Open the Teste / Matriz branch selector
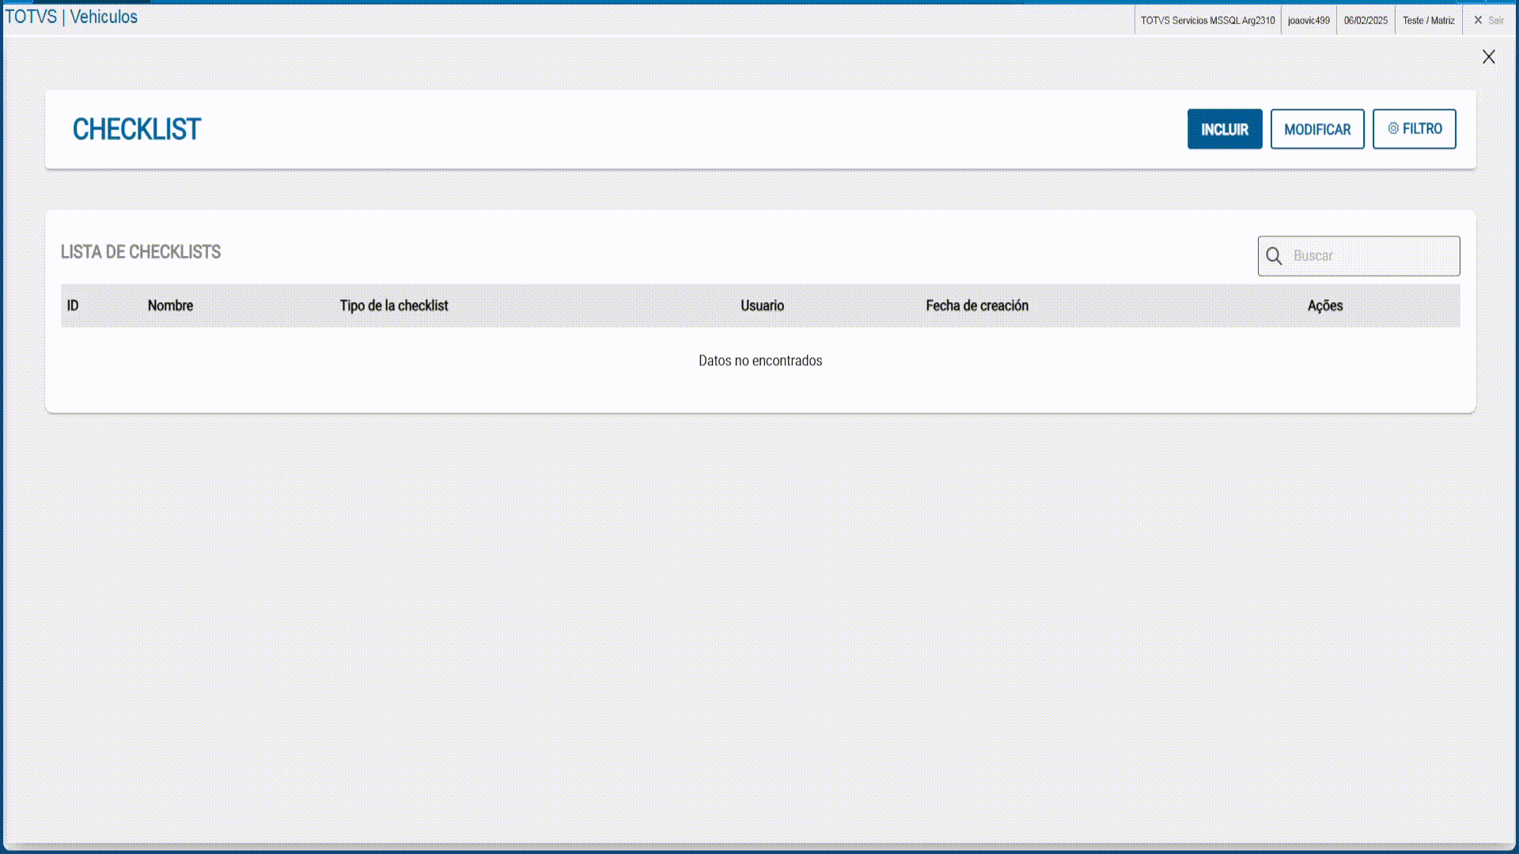 click(x=1428, y=21)
